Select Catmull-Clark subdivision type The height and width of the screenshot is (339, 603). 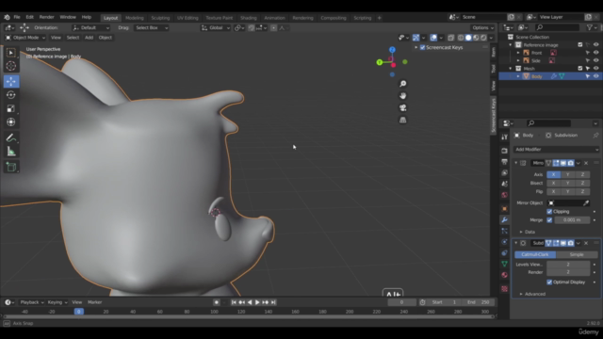[535, 254]
